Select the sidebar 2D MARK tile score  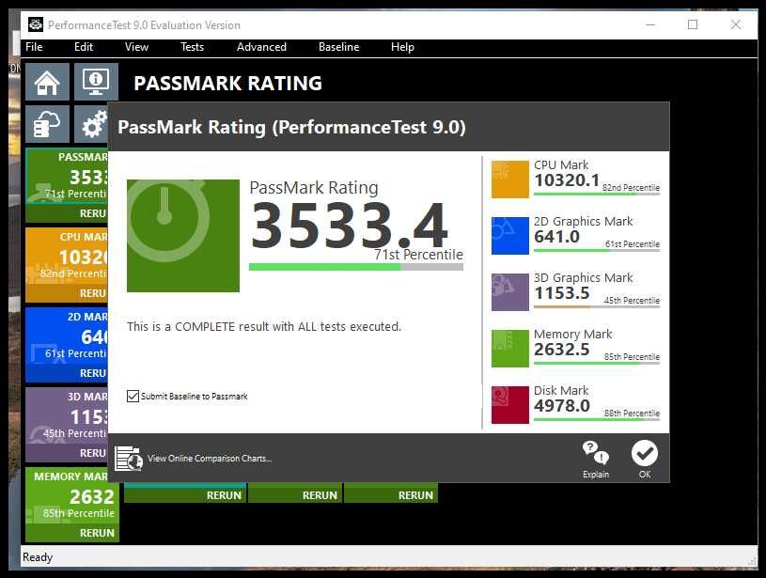94,337
